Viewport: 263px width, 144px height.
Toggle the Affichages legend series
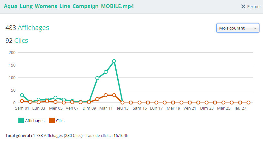(x=35, y=121)
